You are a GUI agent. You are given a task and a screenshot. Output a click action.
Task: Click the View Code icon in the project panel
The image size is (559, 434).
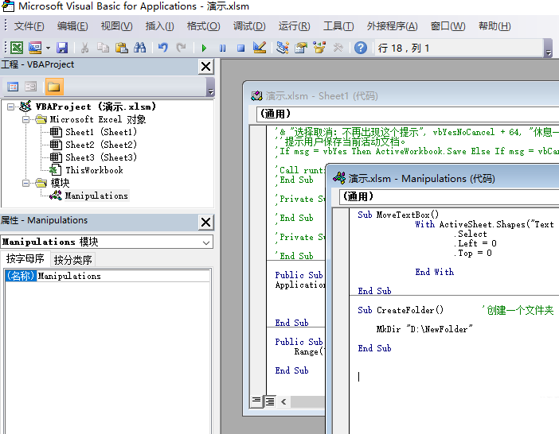point(13,87)
